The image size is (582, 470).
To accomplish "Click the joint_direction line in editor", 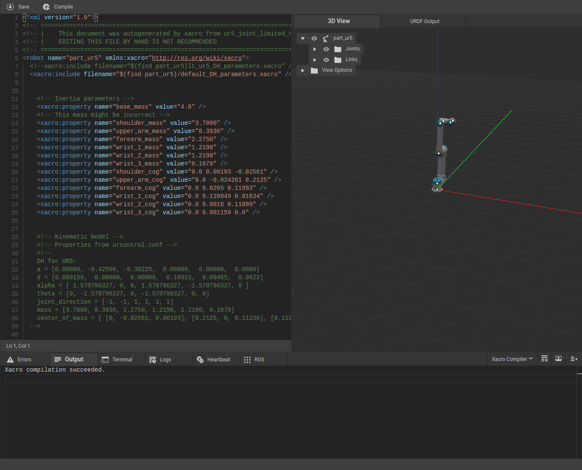I will [x=105, y=302].
